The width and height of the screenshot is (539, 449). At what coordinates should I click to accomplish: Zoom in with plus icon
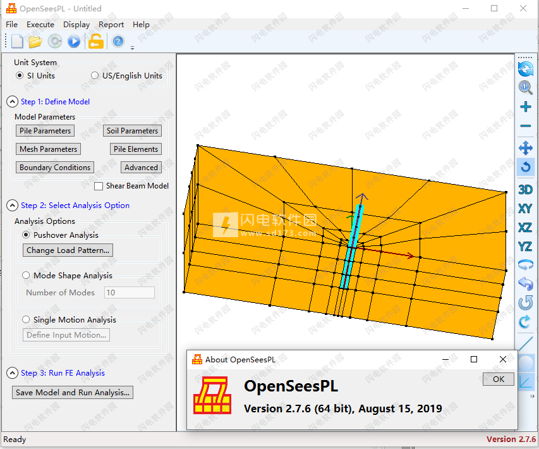tap(525, 107)
